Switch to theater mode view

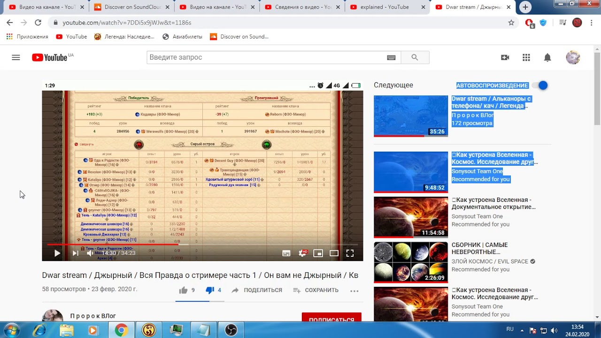coord(334,253)
